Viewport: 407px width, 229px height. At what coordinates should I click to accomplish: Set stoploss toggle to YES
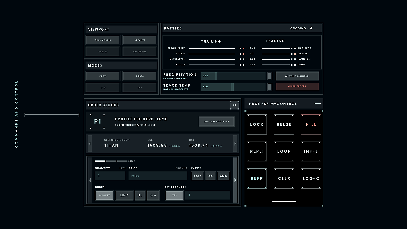174,196
